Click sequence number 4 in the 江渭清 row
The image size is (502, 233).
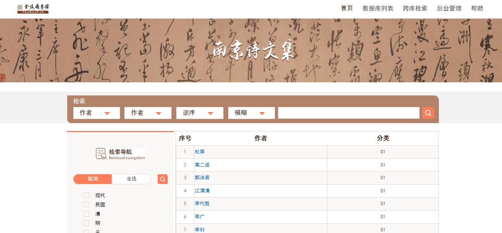185,191
